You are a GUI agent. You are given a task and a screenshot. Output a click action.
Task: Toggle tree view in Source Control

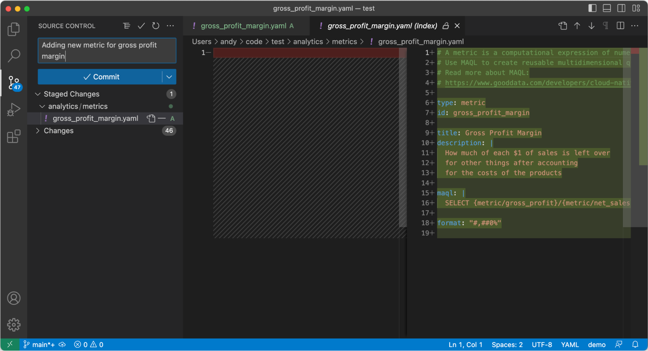click(x=126, y=26)
